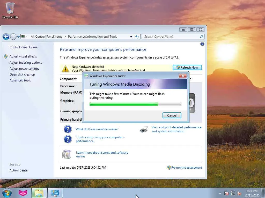This screenshot has height=198, width=265.
Task: Click Show desktop strip at taskbar end
Action: pyautogui.click(x=263, y=193)
